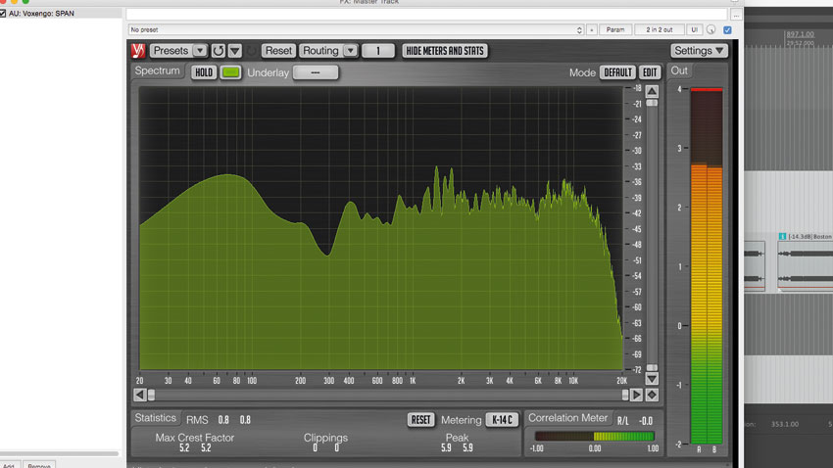Click the UI button
This screenshot has height=468, width=833.
click(695, 29)
